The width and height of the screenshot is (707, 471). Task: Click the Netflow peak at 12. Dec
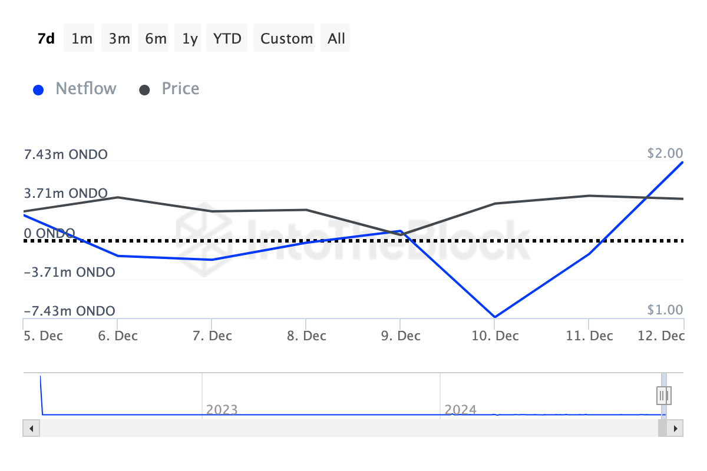tap(683, 162)
